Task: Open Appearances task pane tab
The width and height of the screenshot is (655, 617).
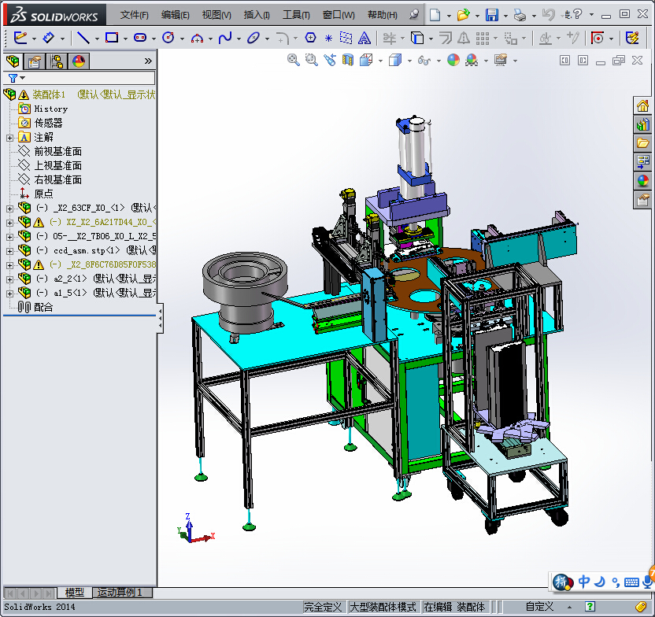Action: (x=642, y=181)
